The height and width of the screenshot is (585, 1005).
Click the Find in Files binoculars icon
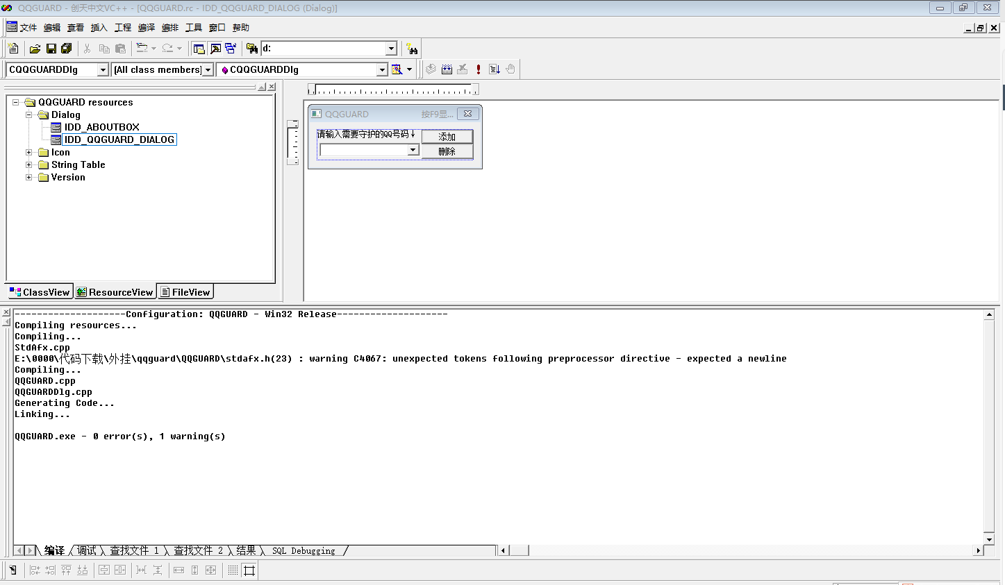[x=252, y=49]
